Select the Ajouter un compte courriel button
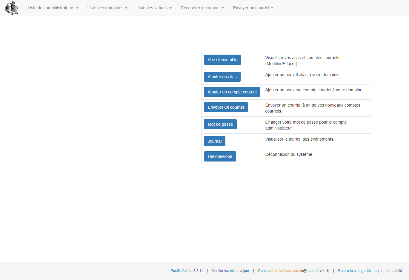The height and width of the screenshot is (280, 409). 232,92
